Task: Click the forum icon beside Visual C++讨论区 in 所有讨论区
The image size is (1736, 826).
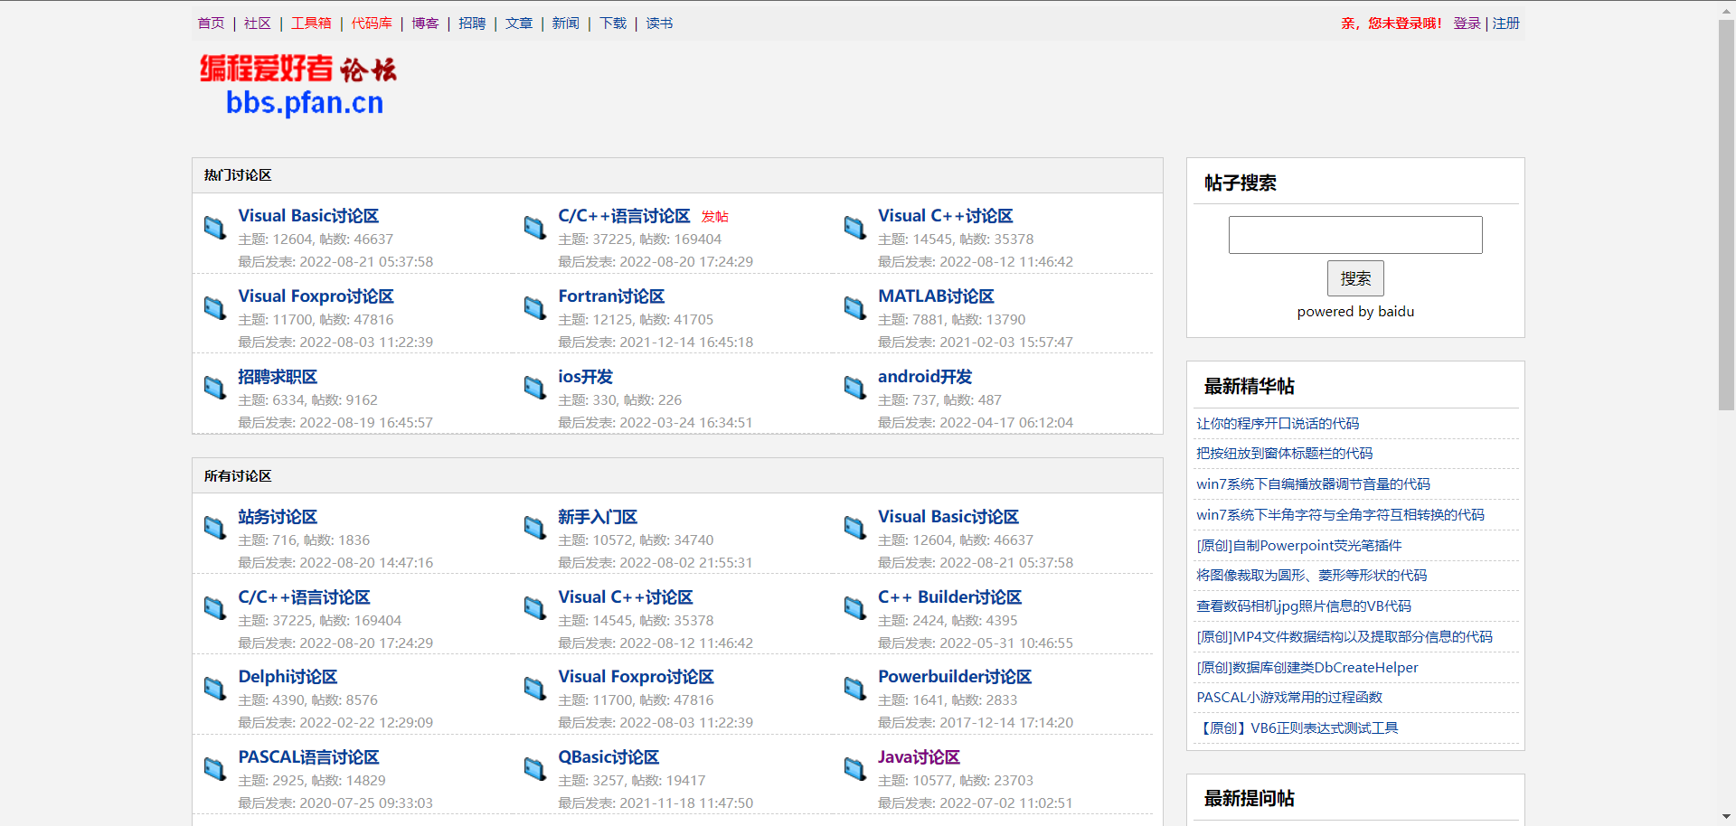Action: pyautogui.click(x=535, y=608)
